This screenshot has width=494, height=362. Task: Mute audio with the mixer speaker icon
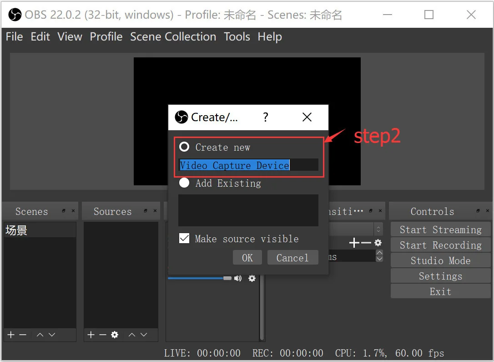click(x=238, y=278)
